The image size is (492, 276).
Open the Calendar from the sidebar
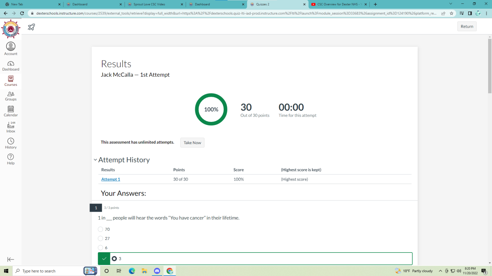(x=11, y=111)
